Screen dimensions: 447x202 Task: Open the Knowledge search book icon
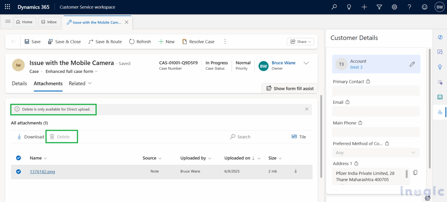[x=440, y=97]
